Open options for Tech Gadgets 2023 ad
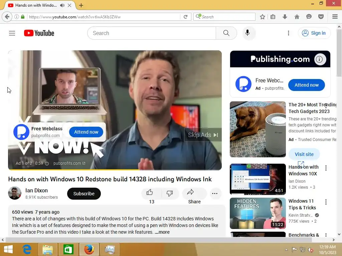The width and height of the screenshot is (342, 256). coord(326,106)
